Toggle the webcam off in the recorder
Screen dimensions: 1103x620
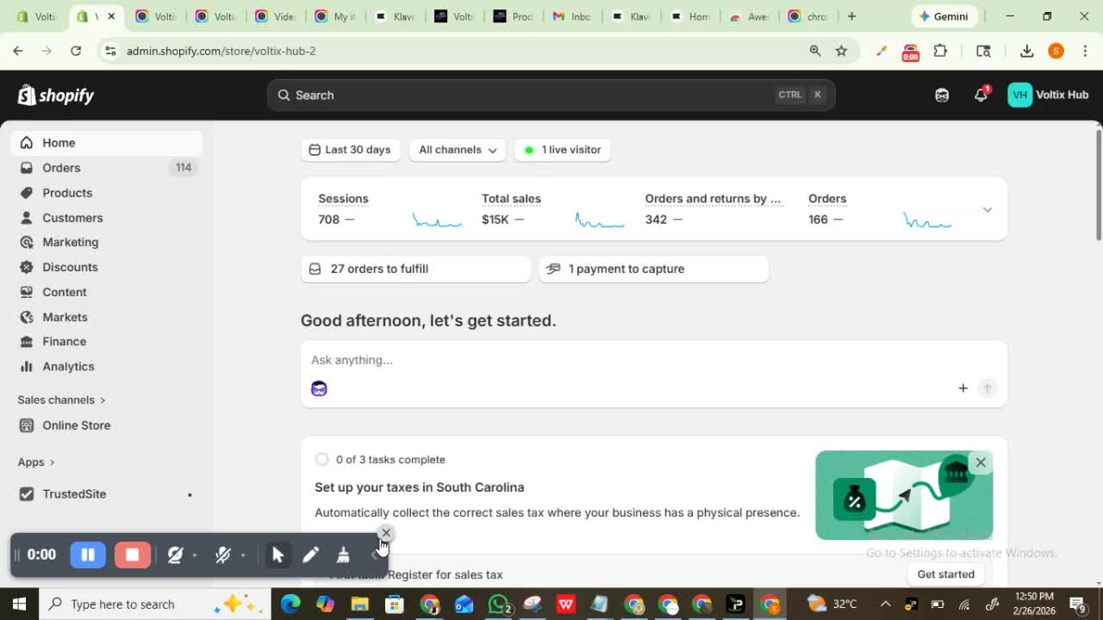coord(175,555)
